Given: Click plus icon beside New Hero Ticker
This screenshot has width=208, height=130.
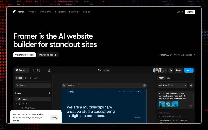Looking at the screenshot, I should 191,86.
